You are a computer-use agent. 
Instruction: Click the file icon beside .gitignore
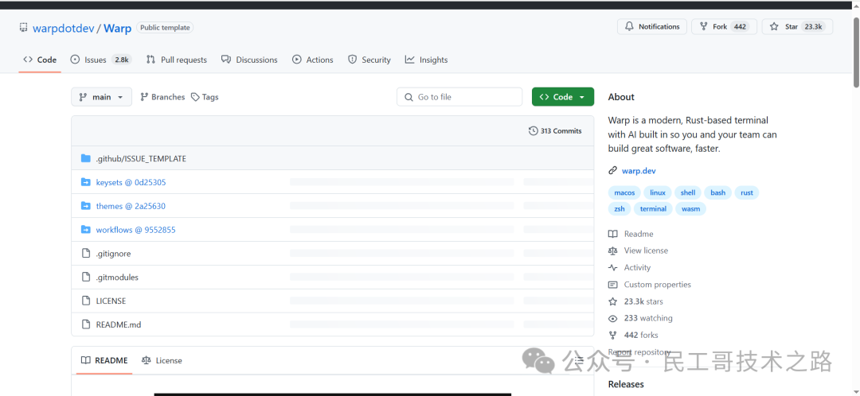(x=85, y=253)
